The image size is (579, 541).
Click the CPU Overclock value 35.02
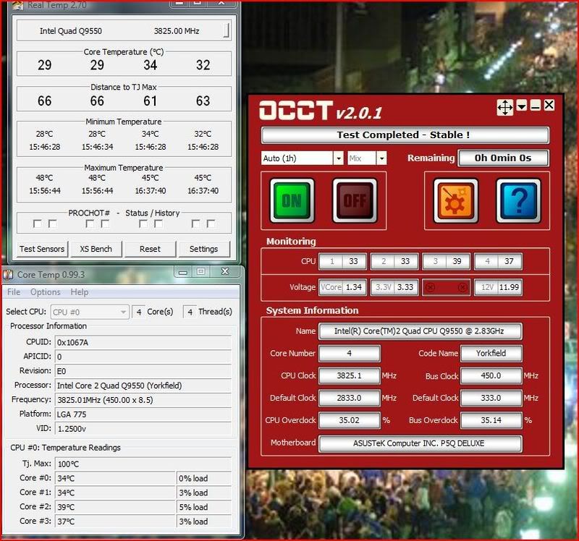(350, 420)
